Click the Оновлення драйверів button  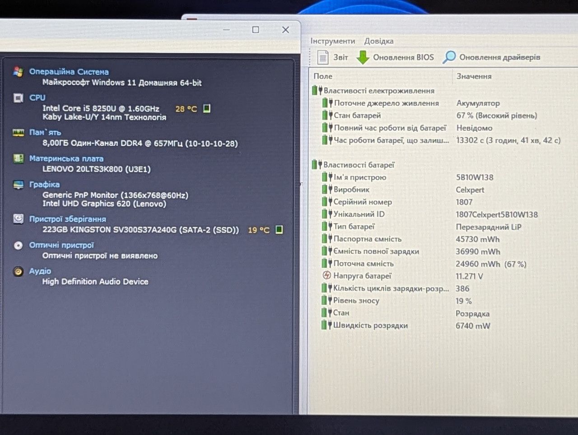(x=491, y=57)
